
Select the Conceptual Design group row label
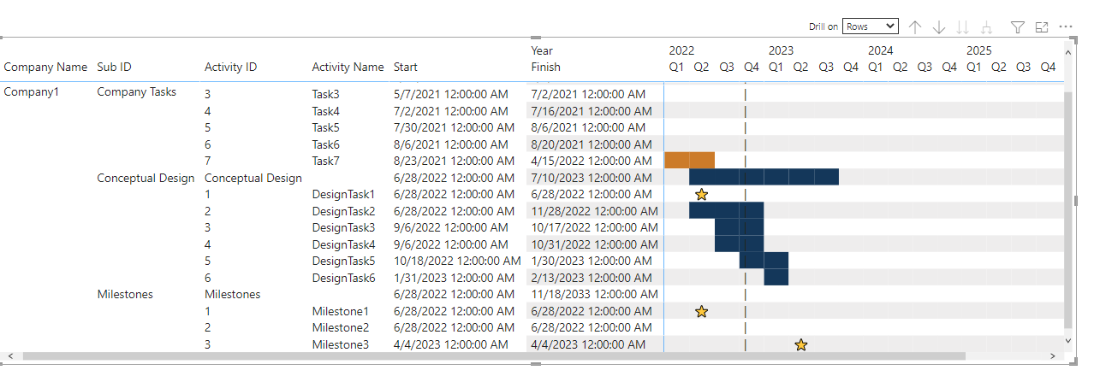(x=146, y=178)
